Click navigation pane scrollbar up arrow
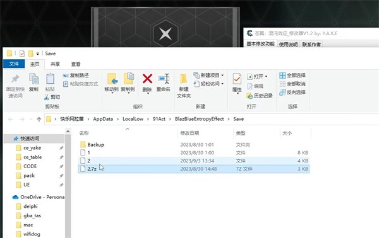The height and width of the screenshot is (238, 379). click(x=68, y=132)
